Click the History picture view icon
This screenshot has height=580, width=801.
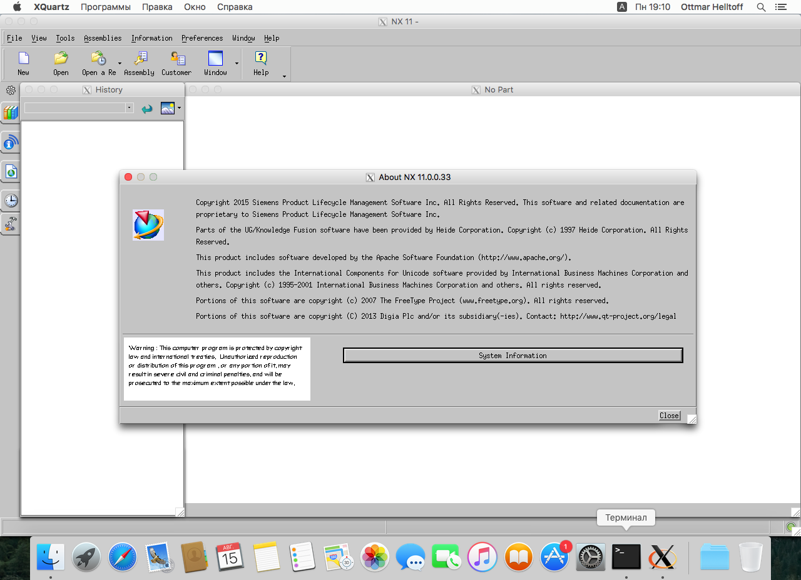(167, 108)
